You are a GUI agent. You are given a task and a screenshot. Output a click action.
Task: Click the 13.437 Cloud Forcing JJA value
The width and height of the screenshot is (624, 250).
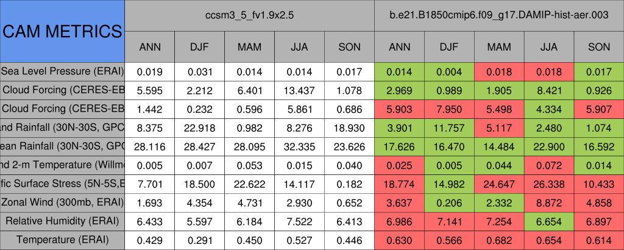[300, 90]
